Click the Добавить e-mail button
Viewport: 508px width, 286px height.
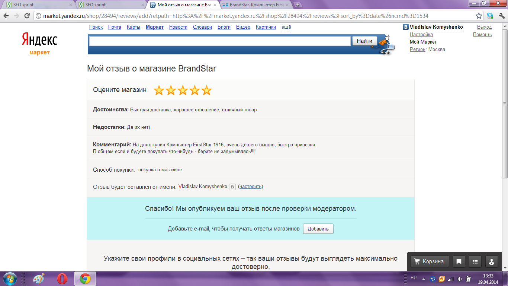(318, 229)
